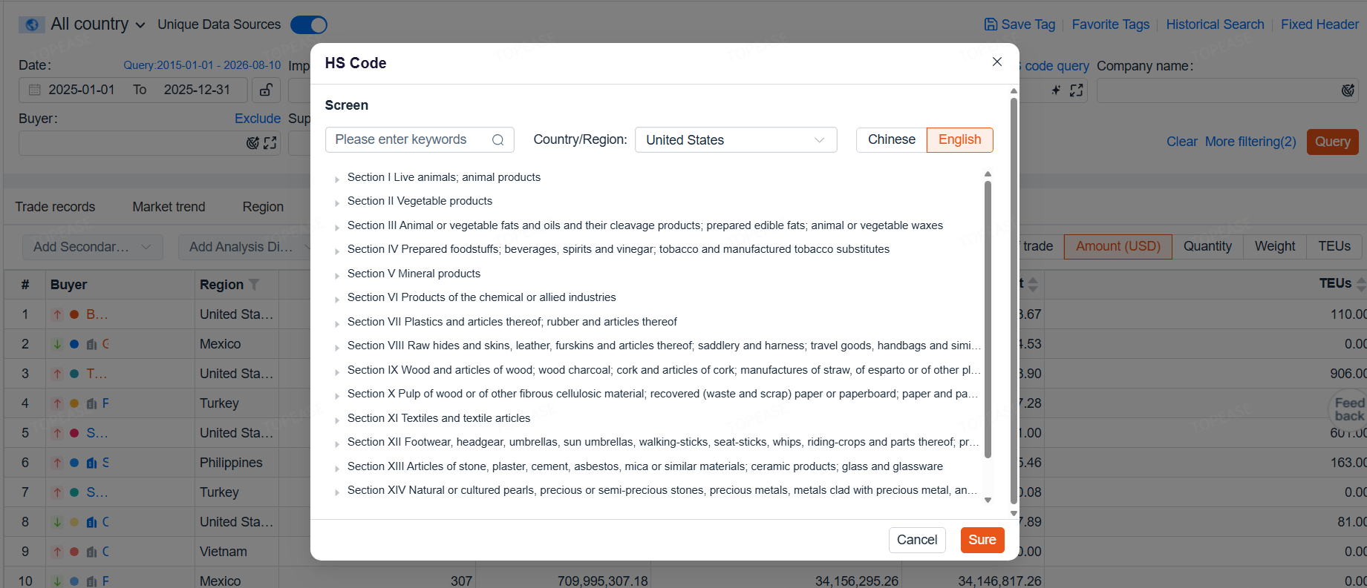Click the building icon in row 8
1367x588 pixels.
pos(91,522)
